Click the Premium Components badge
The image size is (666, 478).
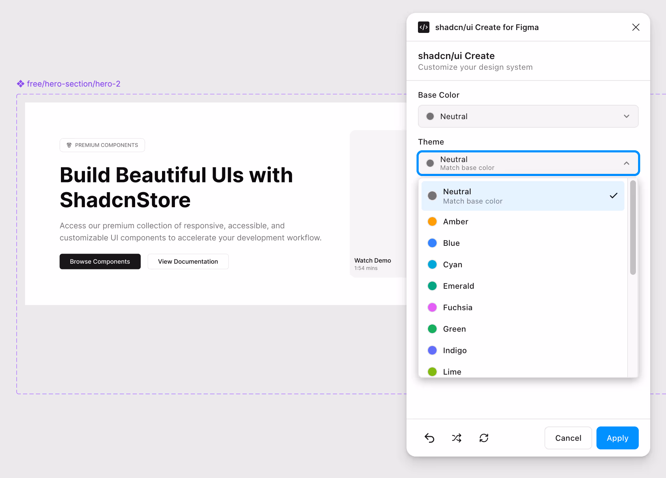tap(102, 145)
